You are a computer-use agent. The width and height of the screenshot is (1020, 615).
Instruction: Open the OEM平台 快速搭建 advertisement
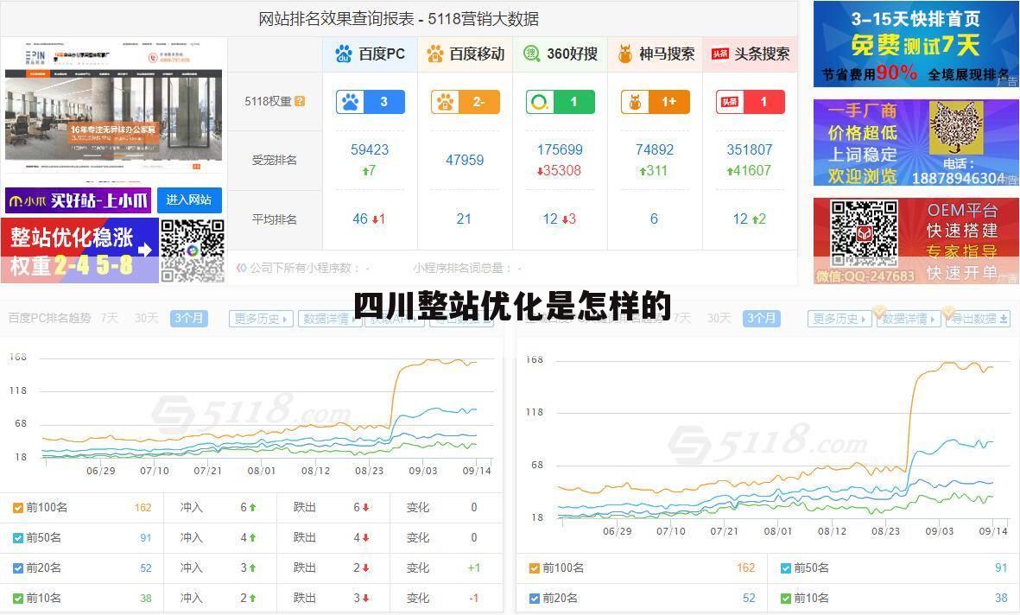point(915,241)
